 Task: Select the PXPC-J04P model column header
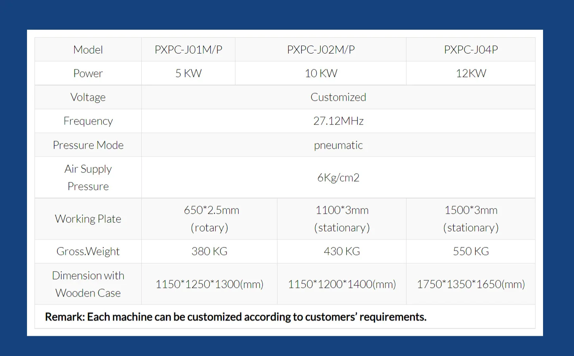[471, 50]
